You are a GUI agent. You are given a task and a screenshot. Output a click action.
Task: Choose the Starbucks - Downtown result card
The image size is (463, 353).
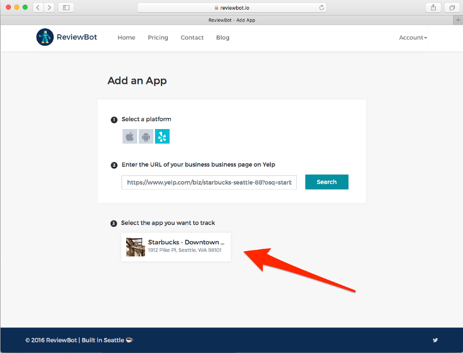pyautogui.click(x=176, y=247)
